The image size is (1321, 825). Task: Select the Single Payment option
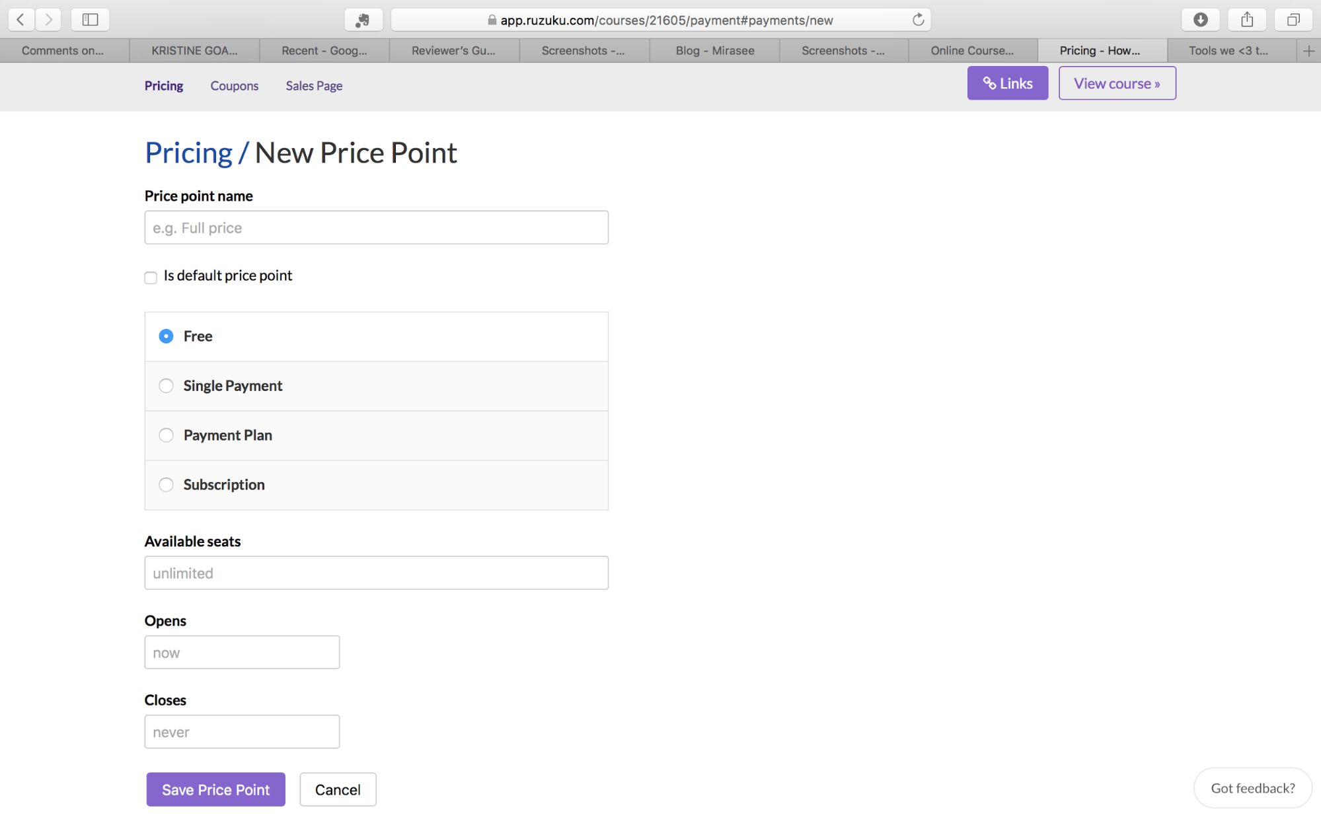point(167,386)
